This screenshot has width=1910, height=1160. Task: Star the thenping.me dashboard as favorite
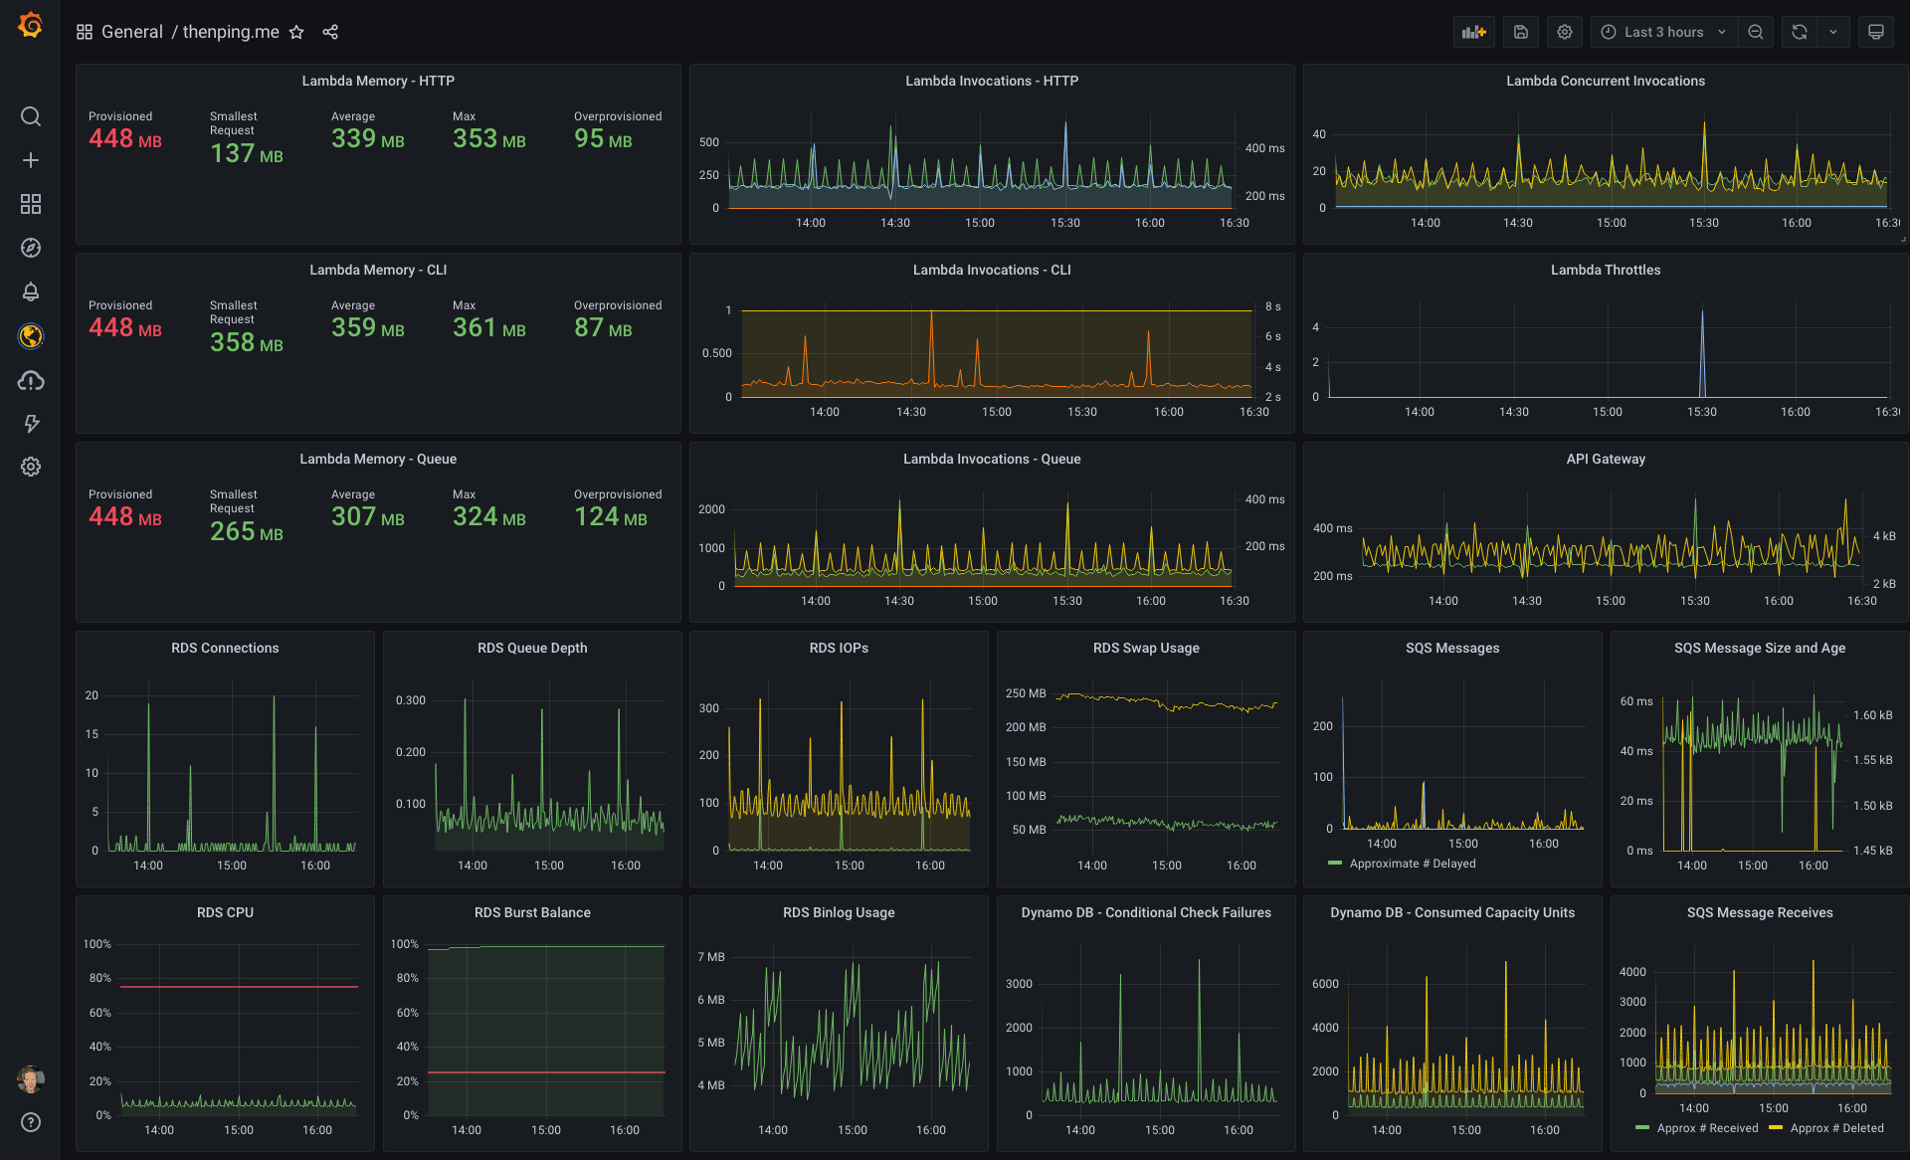[x=296, y=32]
